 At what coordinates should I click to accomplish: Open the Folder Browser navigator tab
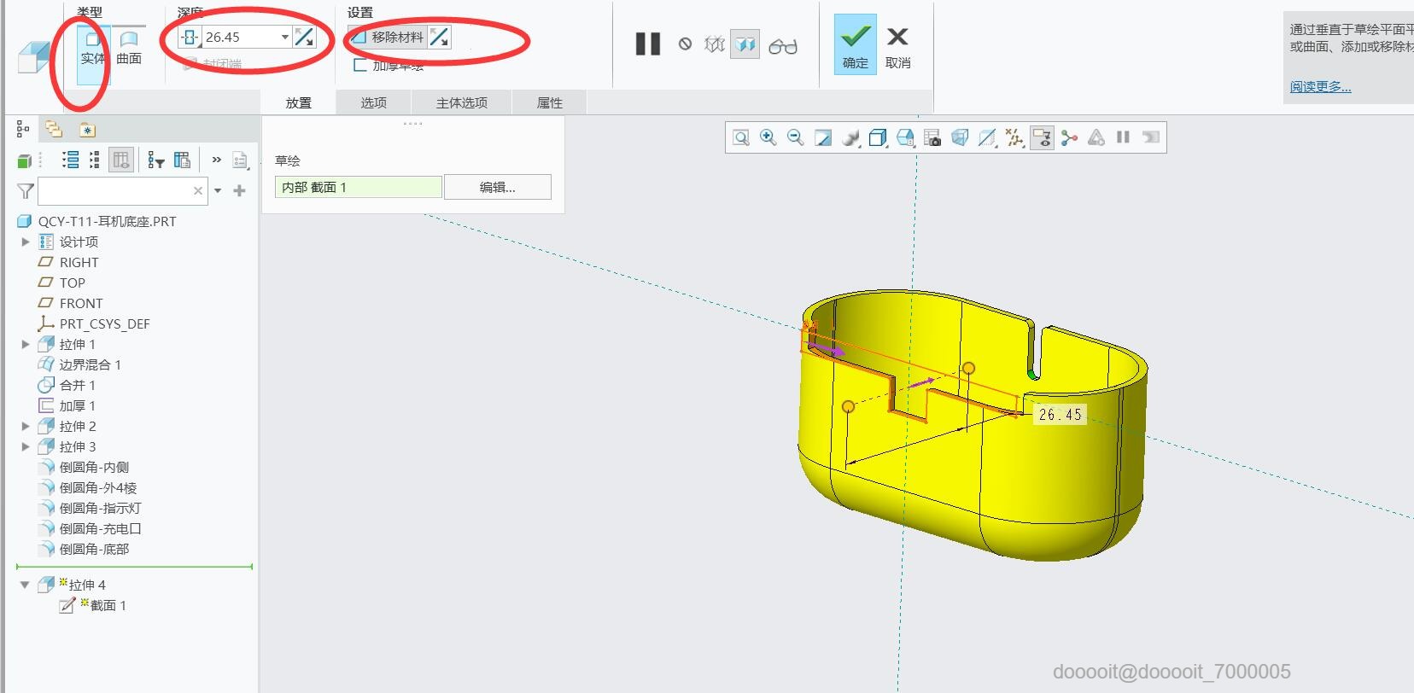[55, 130]
